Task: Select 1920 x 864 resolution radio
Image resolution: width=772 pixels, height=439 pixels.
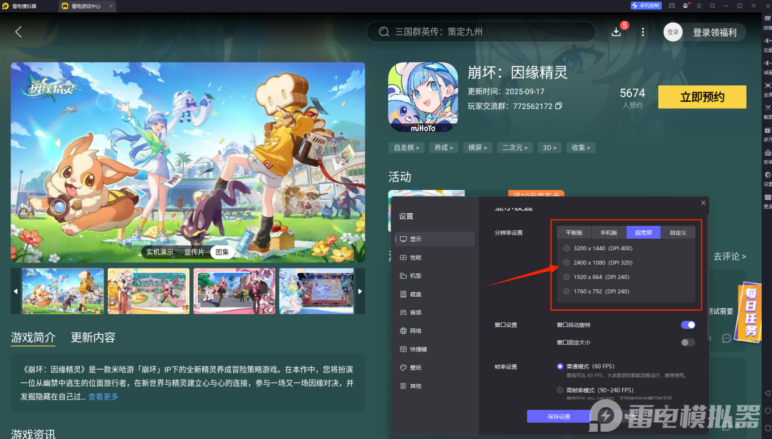Action: 567,277
